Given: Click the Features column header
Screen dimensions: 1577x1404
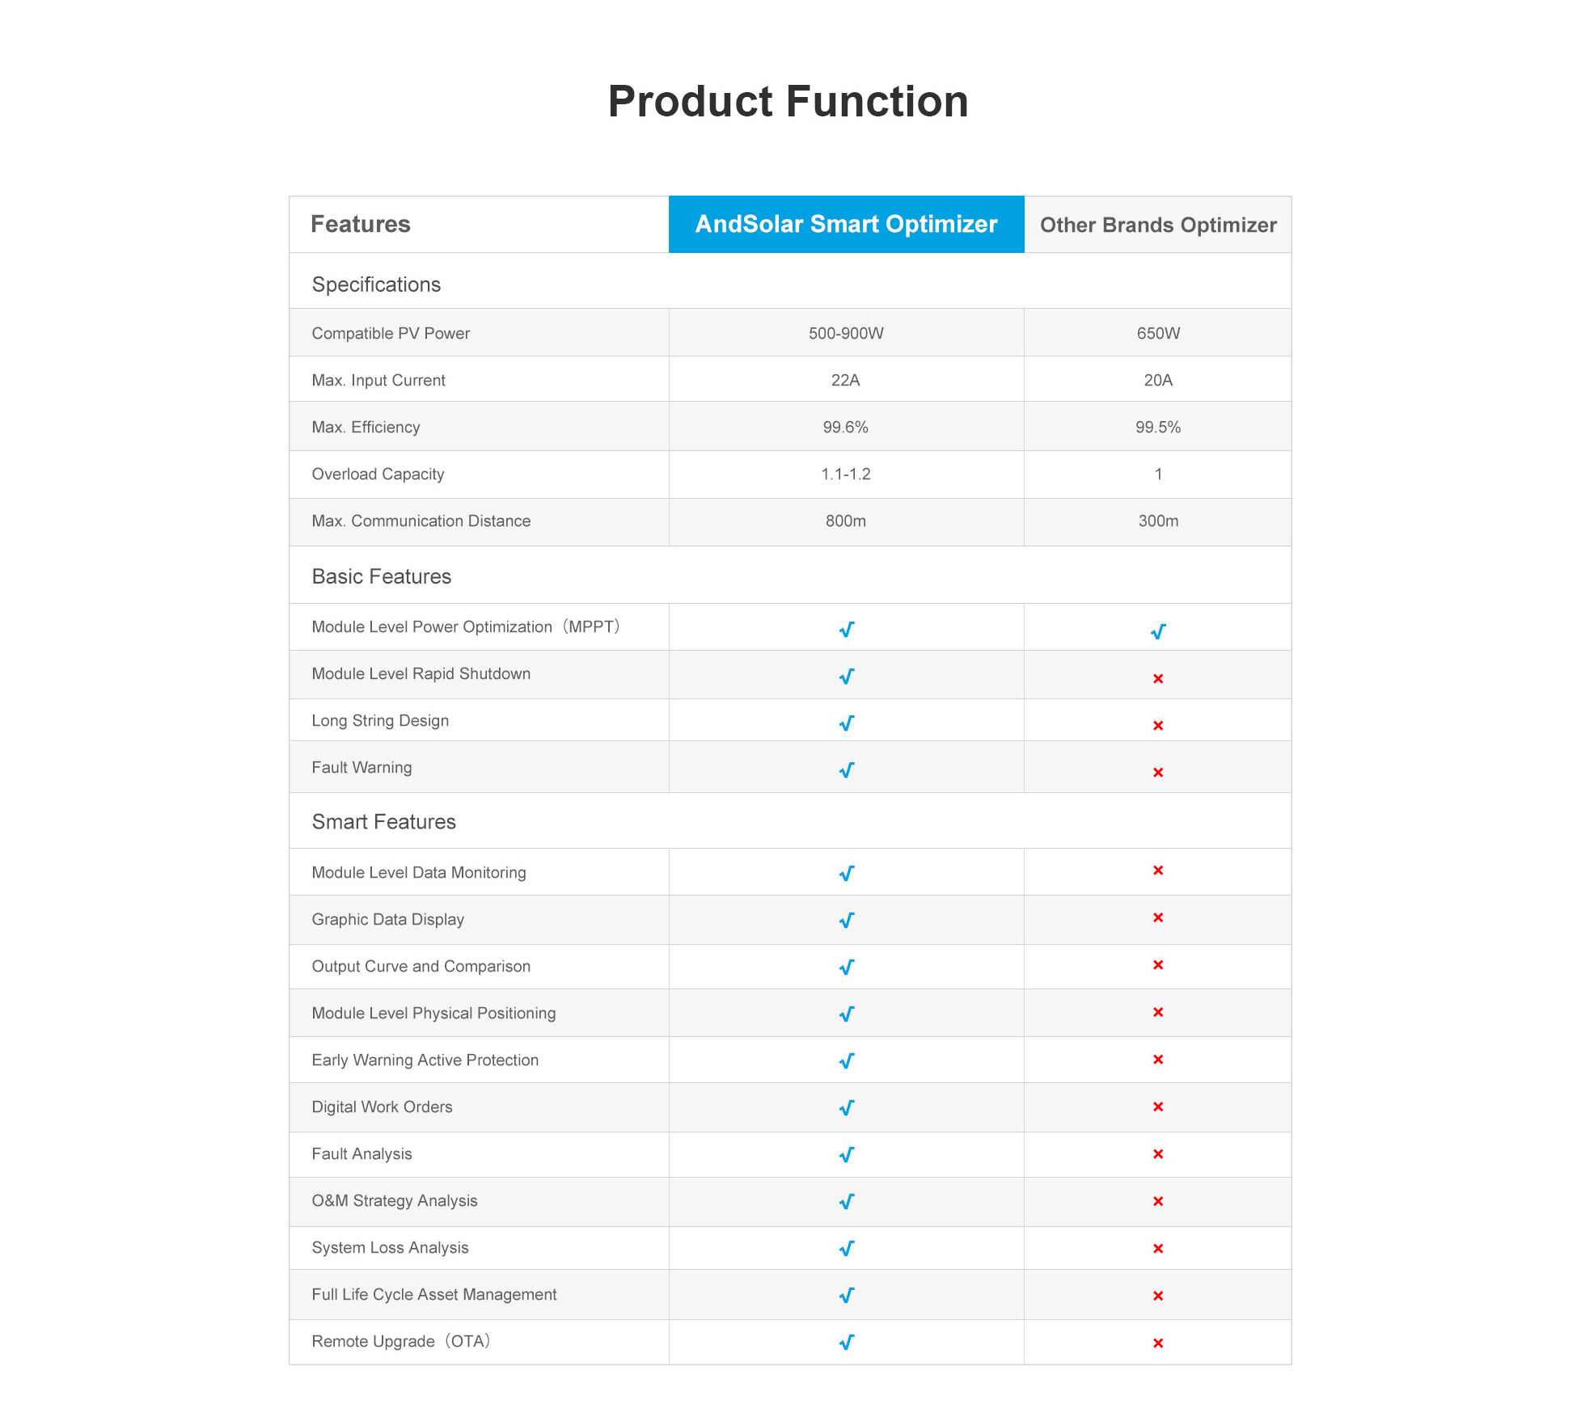Looking at the screenshot, I should 361,224.
